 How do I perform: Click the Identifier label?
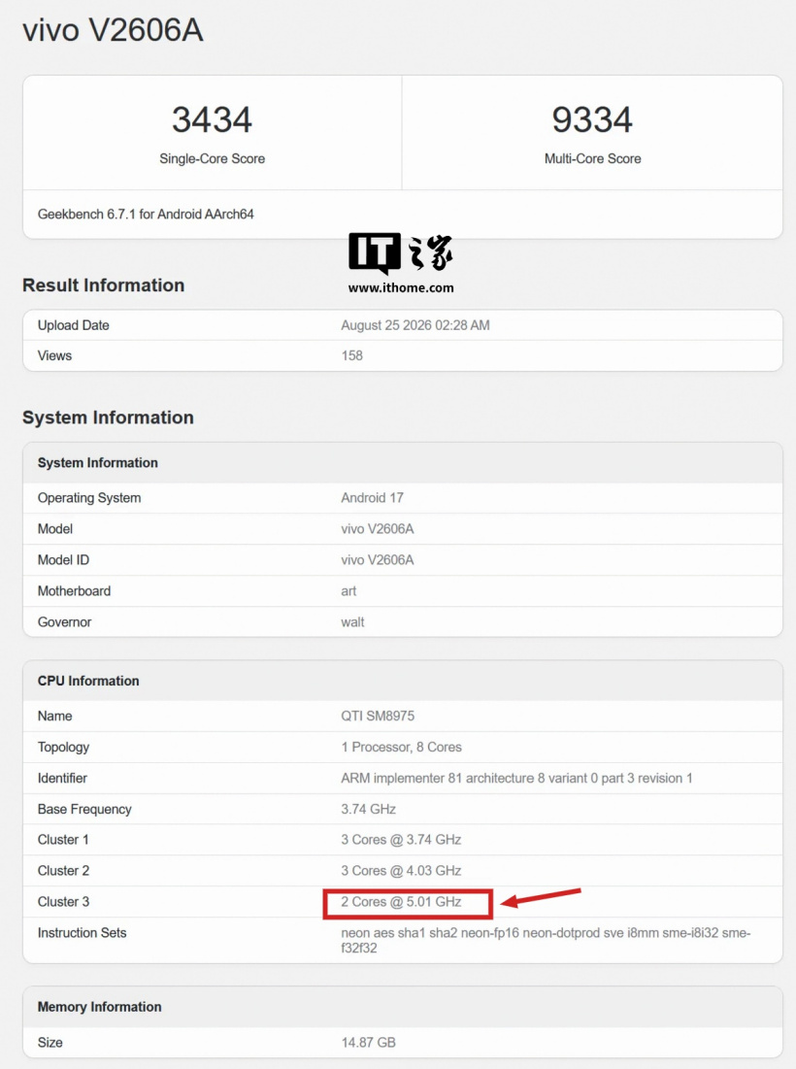(x=62, y=778)
